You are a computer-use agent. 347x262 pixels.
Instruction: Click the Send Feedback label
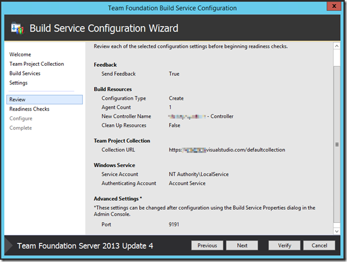[x=118, y=74]
